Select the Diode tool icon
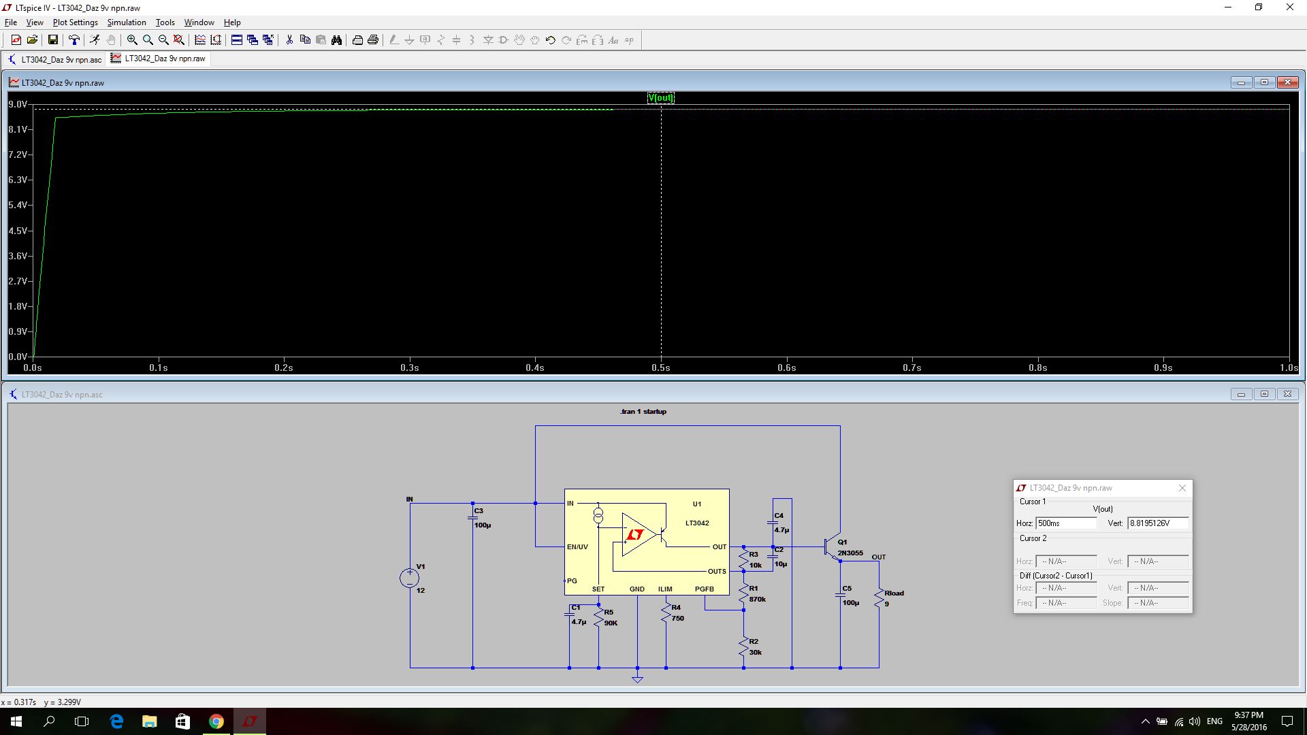 point(487,40)
